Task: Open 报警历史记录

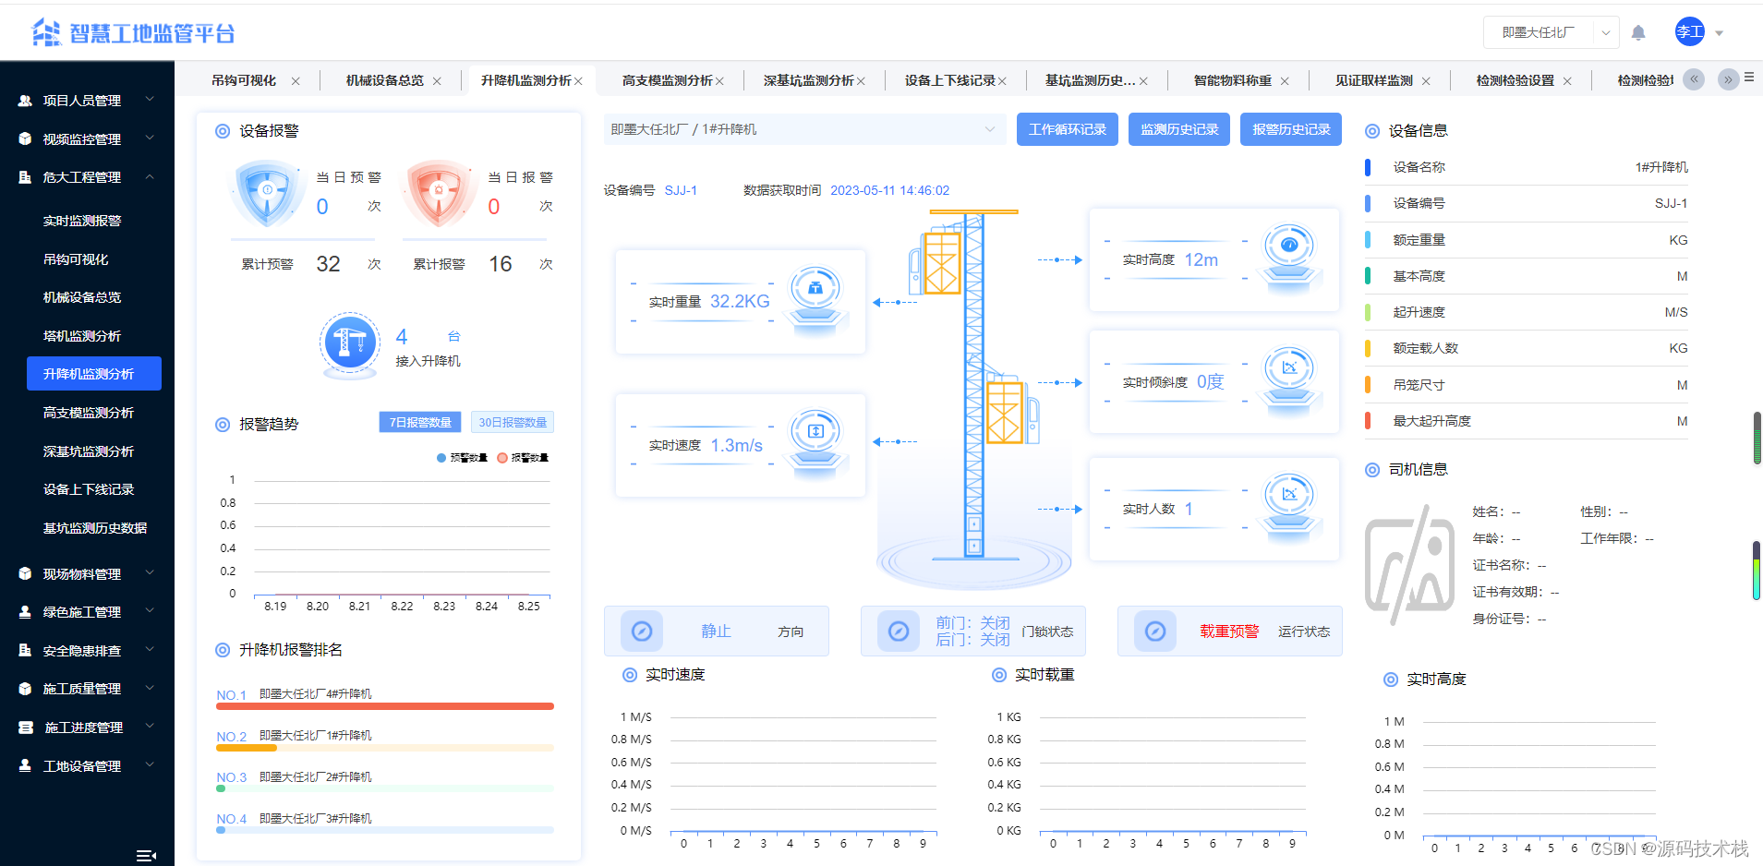Action: click(x=1291, y=129)
